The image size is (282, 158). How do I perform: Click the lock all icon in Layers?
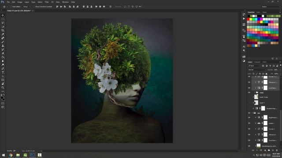click(266, 74)
